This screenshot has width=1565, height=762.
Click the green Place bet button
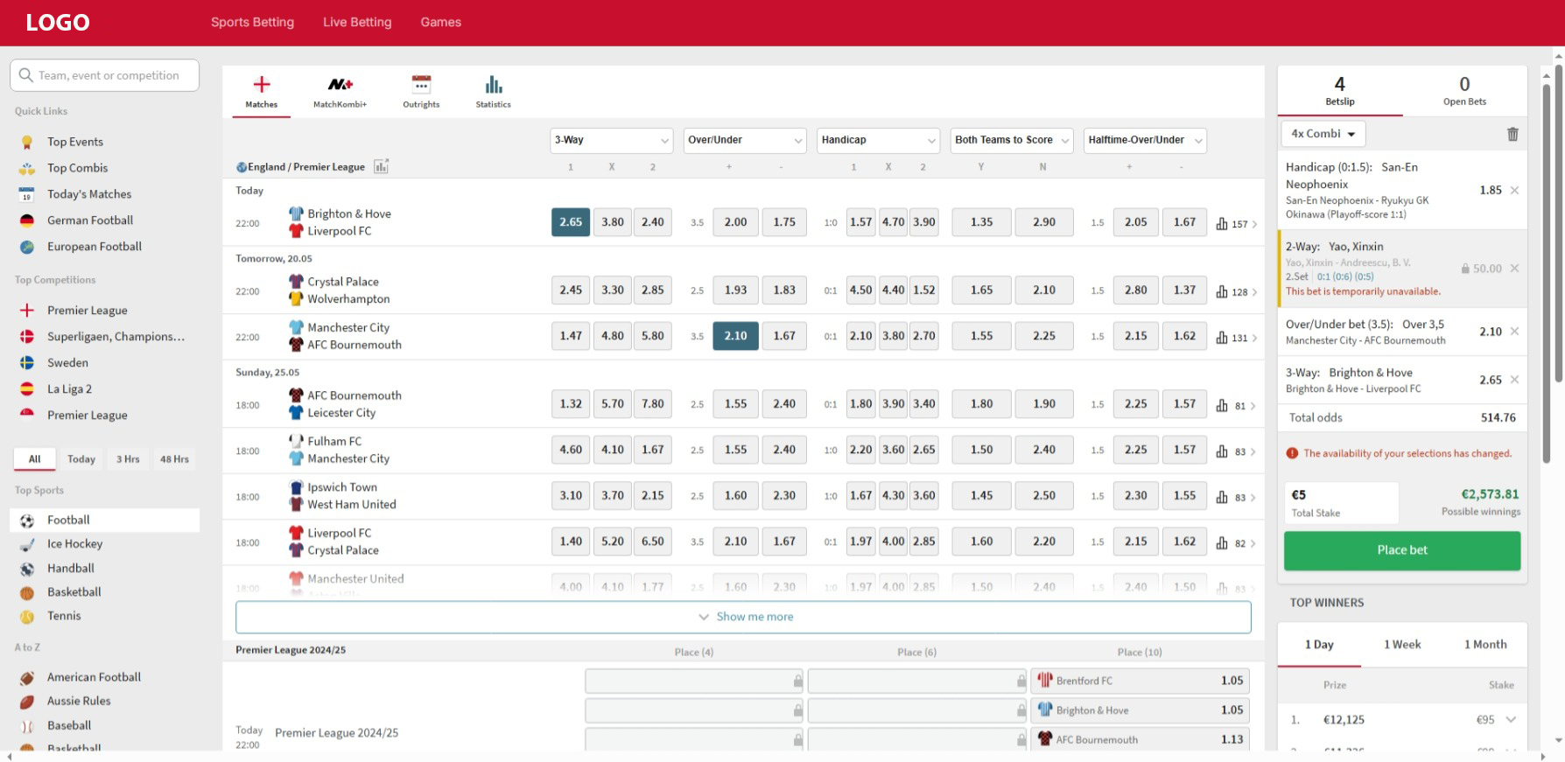point(1402,550)
